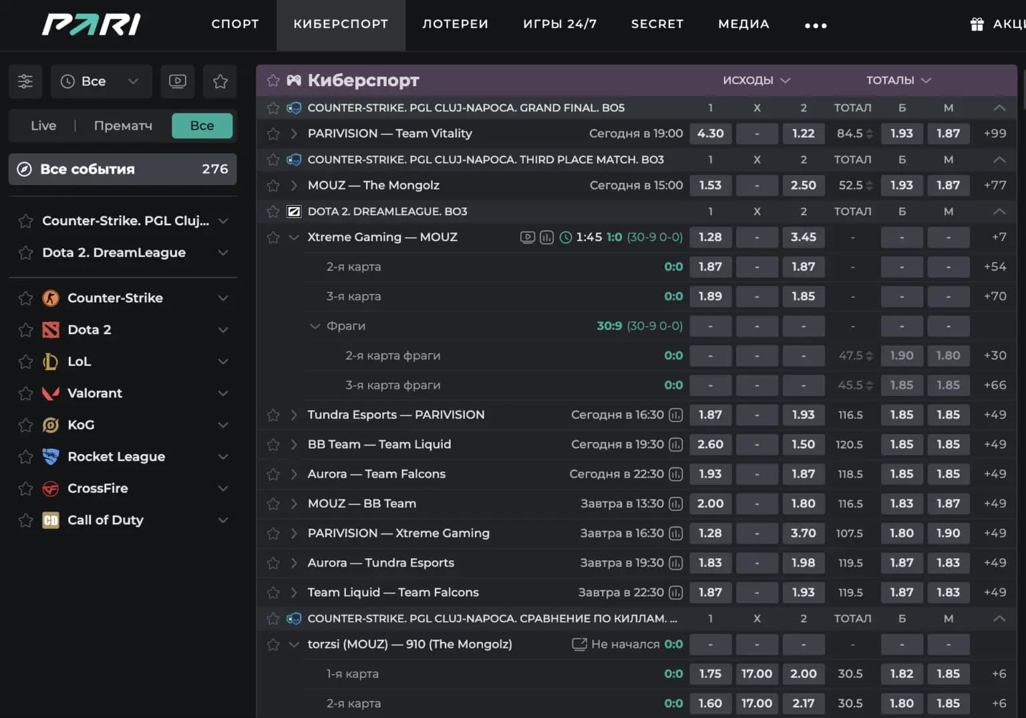Image resolution: width=1026 pixels, height=718 pixels.
Task: Expand the Rocket League sidebar category
Action: [223, 456]
